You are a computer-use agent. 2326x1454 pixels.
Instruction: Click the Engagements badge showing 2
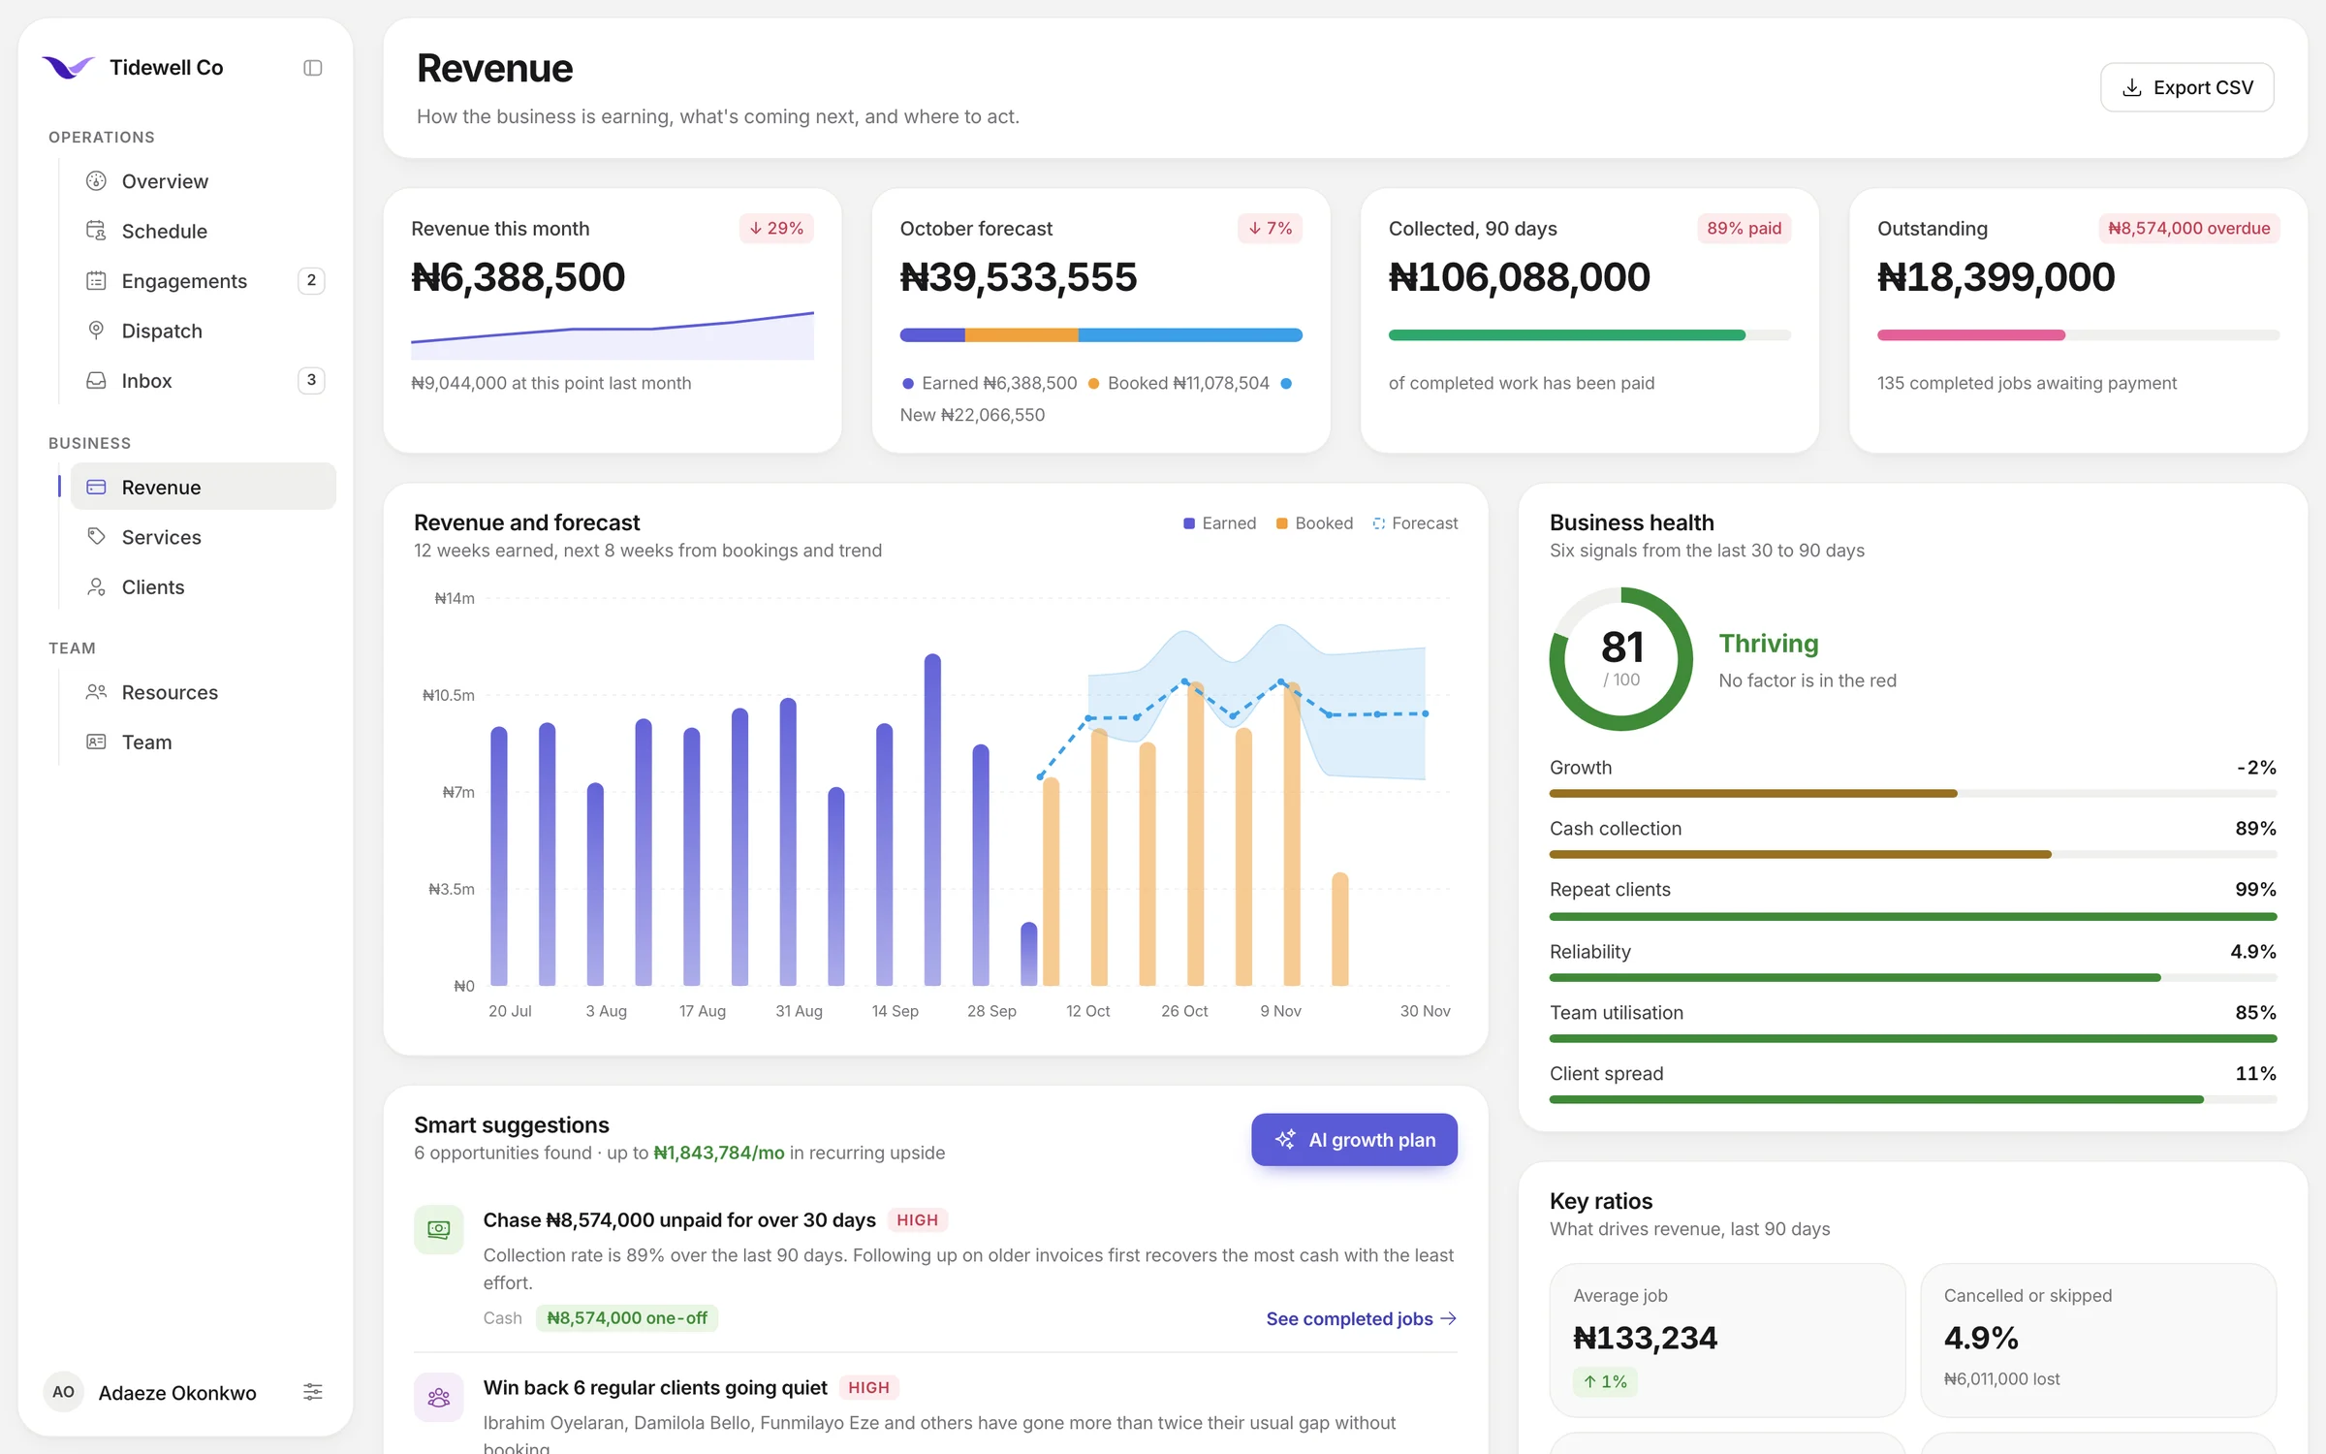pos(311,281)
